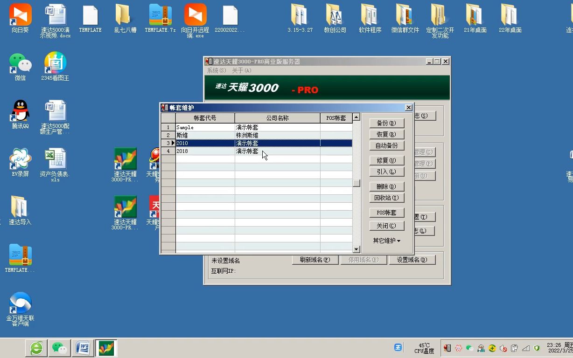Open Word from the taskbar
The height and width of the screenshot is (358, 573).
pyautogui.click(x=83, y=347)
